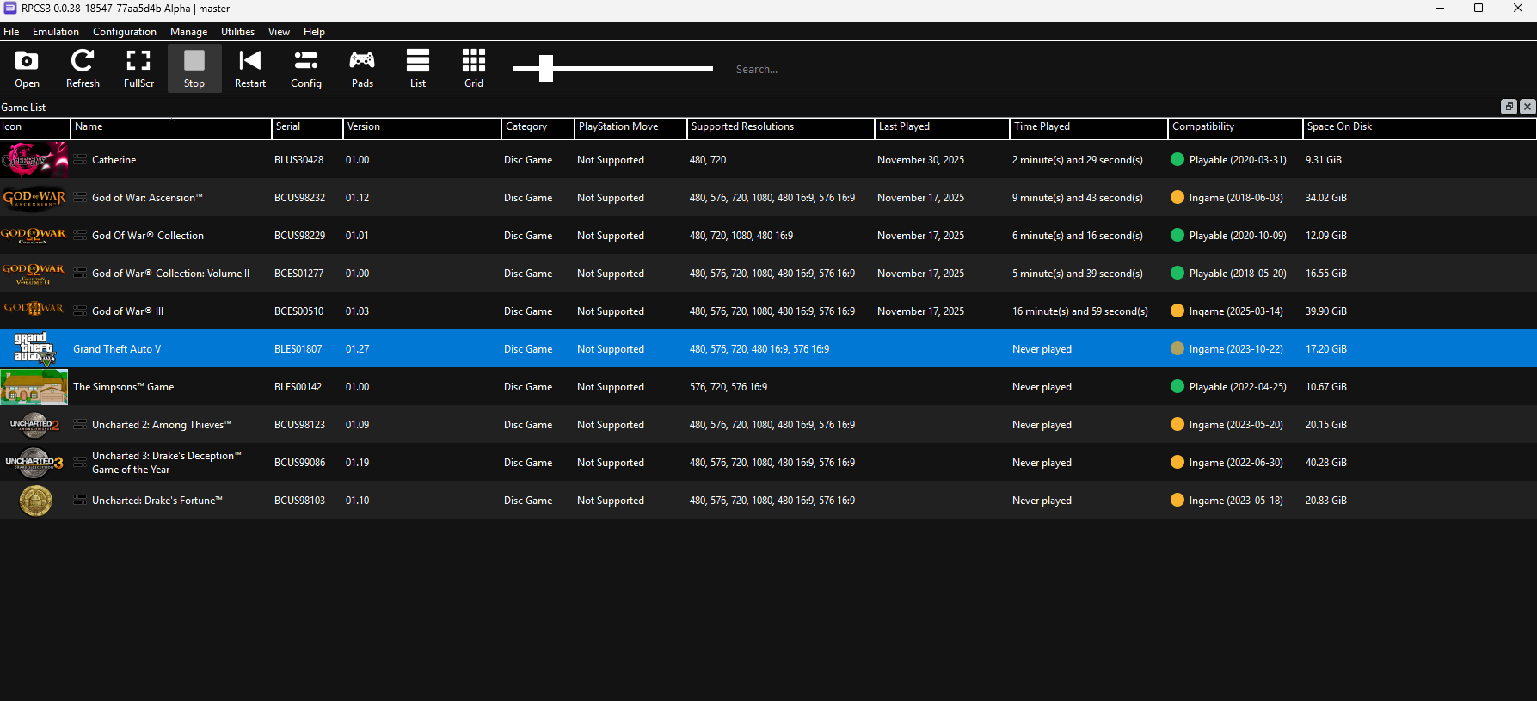
Task: Open the Pads controller settings icon
Action: click(x=362, y=69)
